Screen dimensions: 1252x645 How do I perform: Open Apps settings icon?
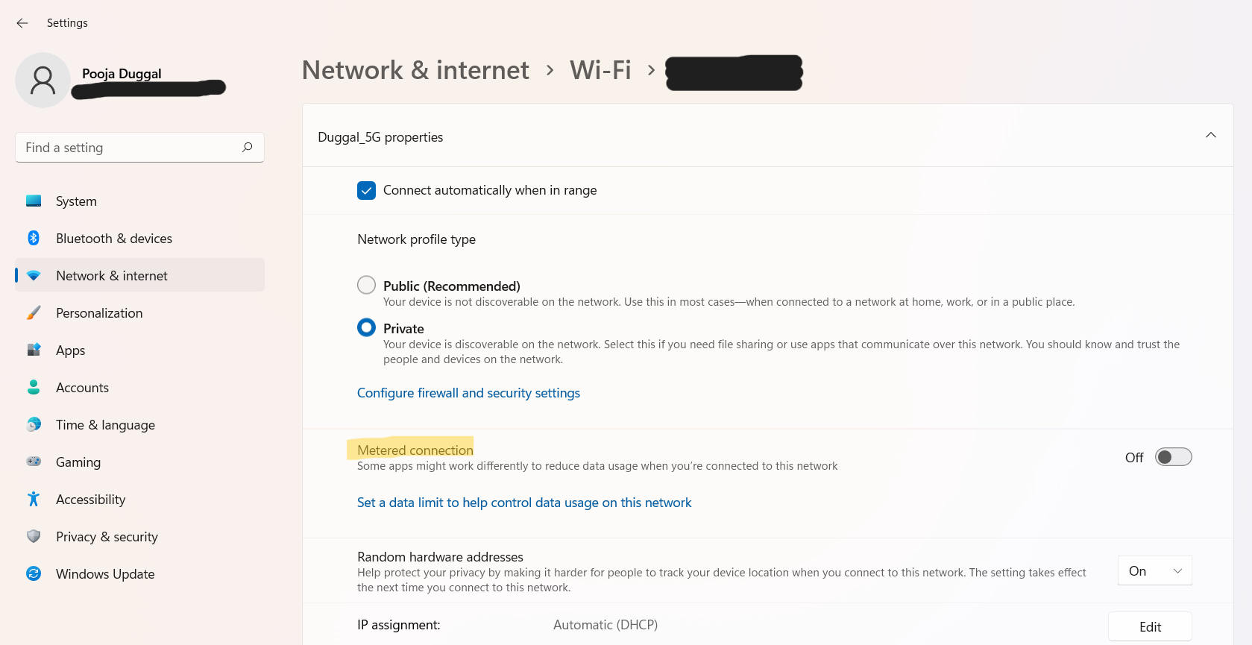[34, 350]
